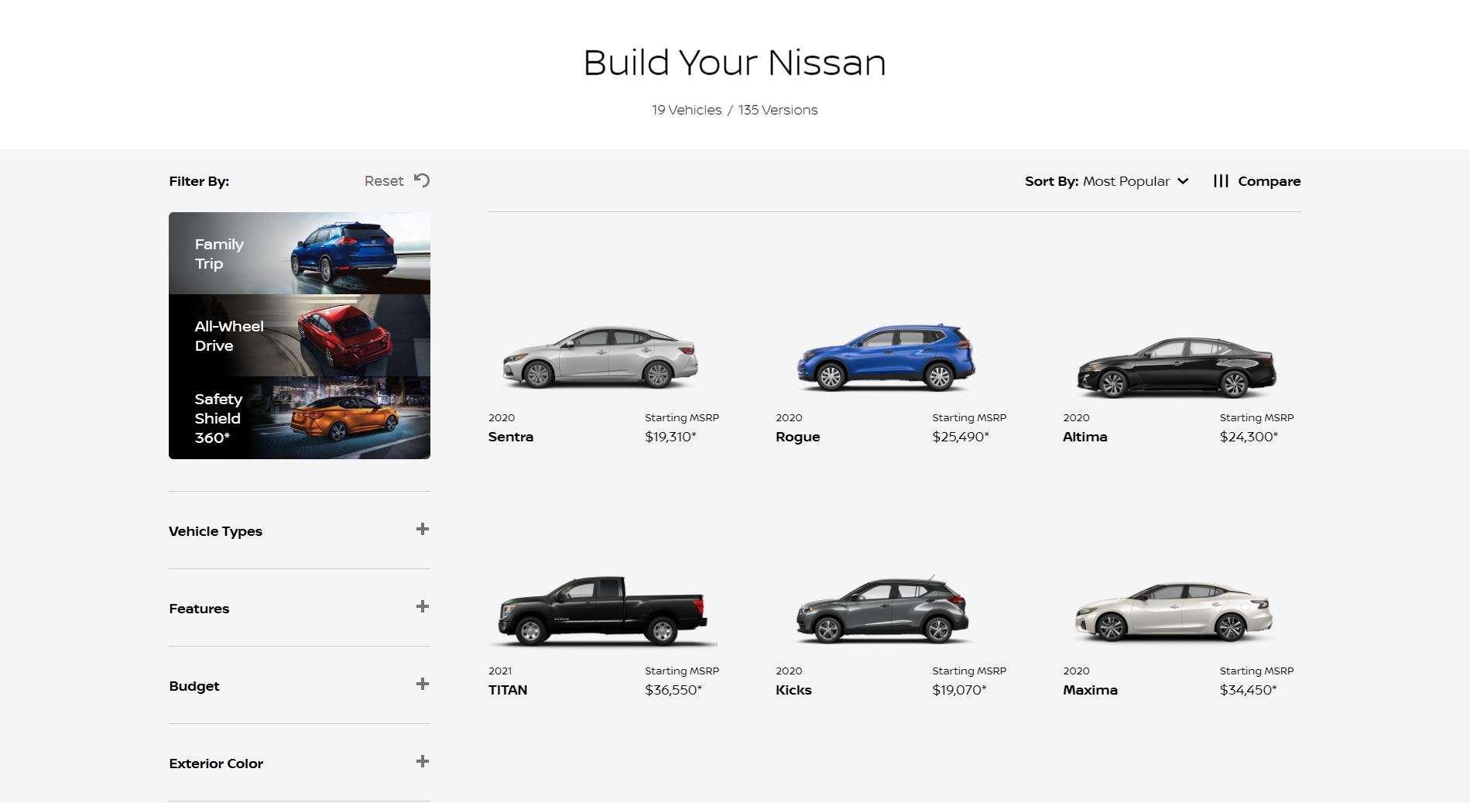
Task: Open the black Altima car image
Action: point(1176,367)
